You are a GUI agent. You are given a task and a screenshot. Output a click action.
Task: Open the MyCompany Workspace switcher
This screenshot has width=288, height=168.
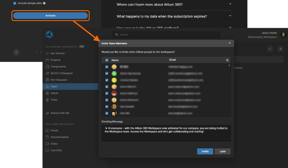(x=262, y=37)
